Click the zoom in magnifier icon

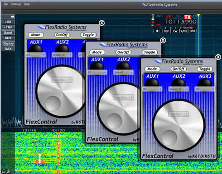pyautogui.click(x=8, y=171)
